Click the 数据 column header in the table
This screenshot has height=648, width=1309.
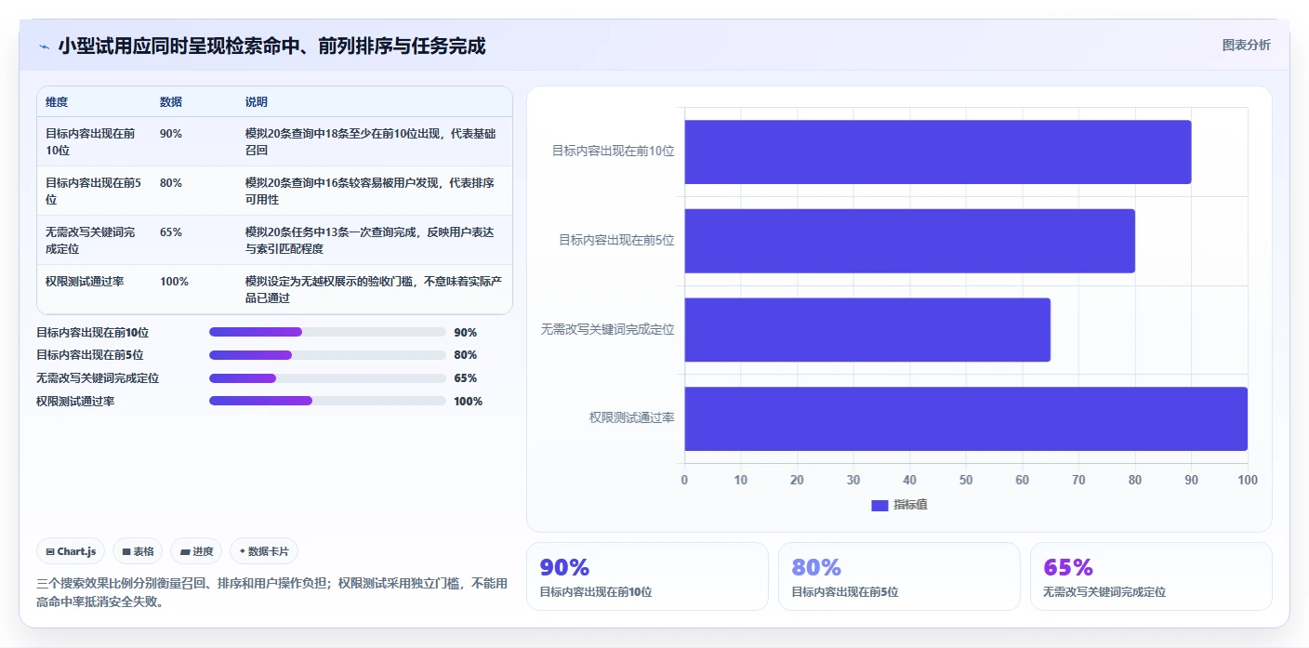coord(171,101)
